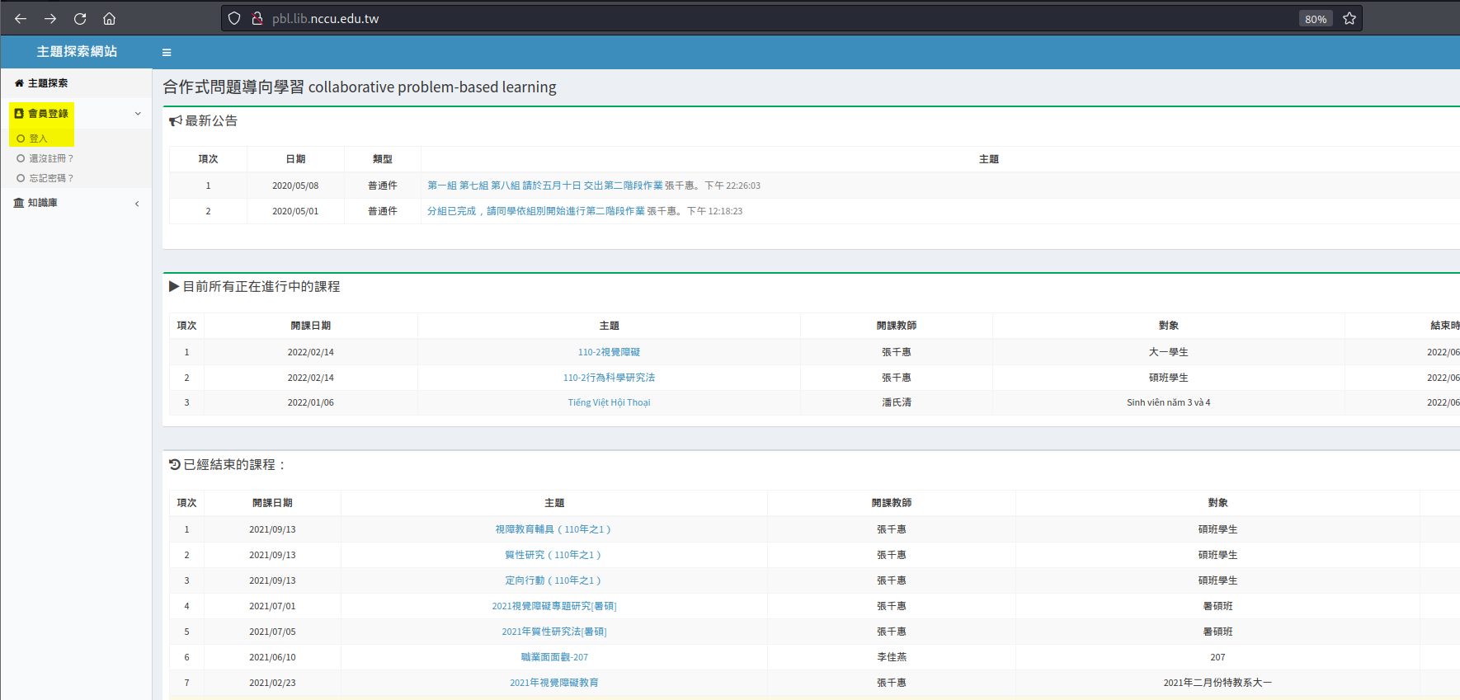Viewport: 1460px width, 700px height.
Task: Open finished course 定向行動（110年之1）
Action: coord(553,580)
